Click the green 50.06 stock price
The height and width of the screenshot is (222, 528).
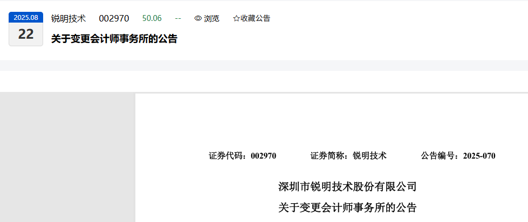(152, 18)
